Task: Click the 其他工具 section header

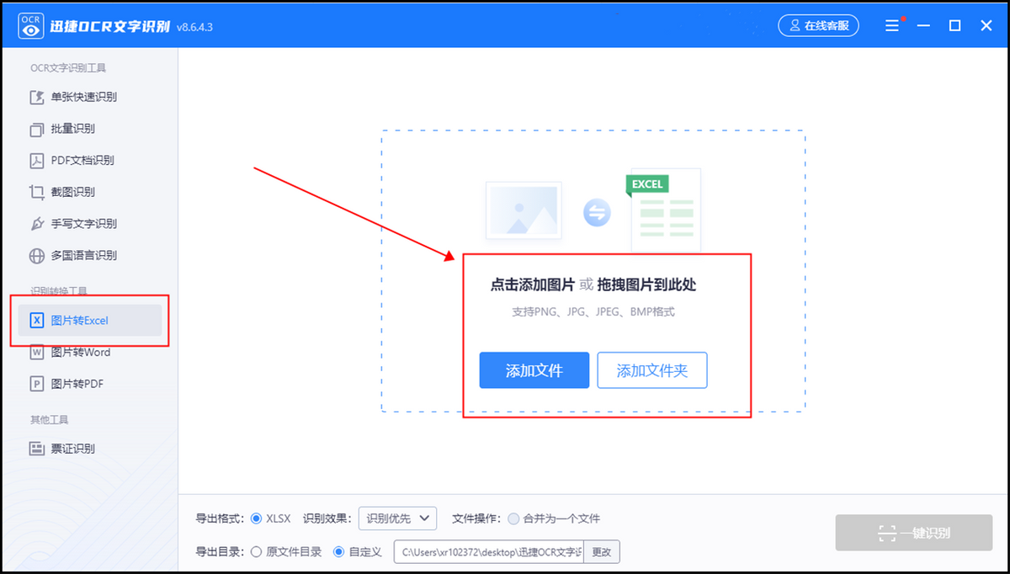Action: (50, 419)
